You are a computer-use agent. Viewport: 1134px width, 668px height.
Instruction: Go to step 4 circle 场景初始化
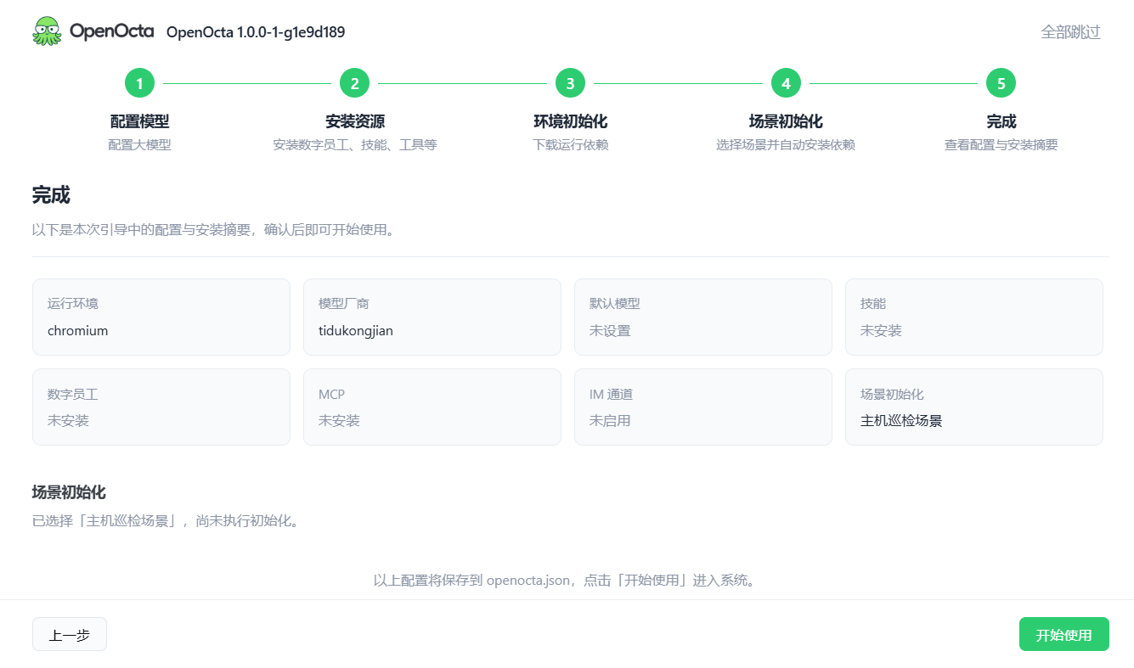point(786,83)
